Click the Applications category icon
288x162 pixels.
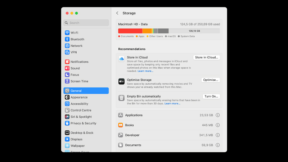coord(121,115)
